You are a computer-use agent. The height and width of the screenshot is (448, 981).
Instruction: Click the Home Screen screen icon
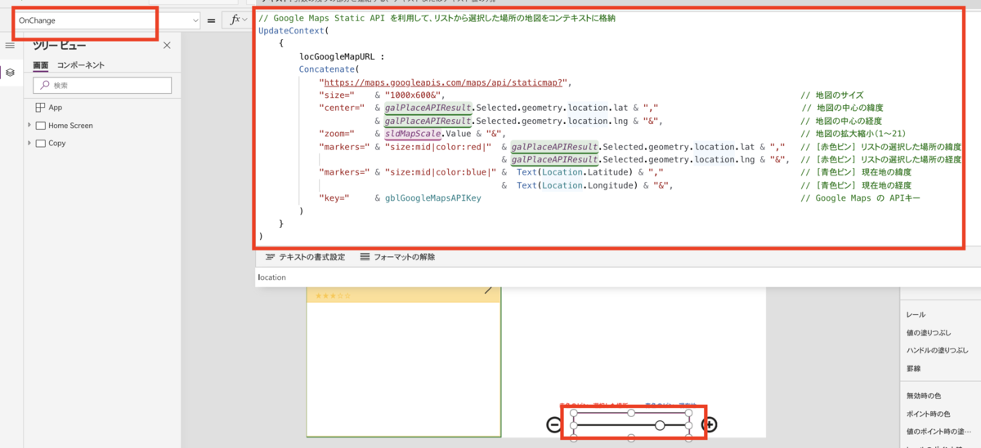tap(40, 126)
